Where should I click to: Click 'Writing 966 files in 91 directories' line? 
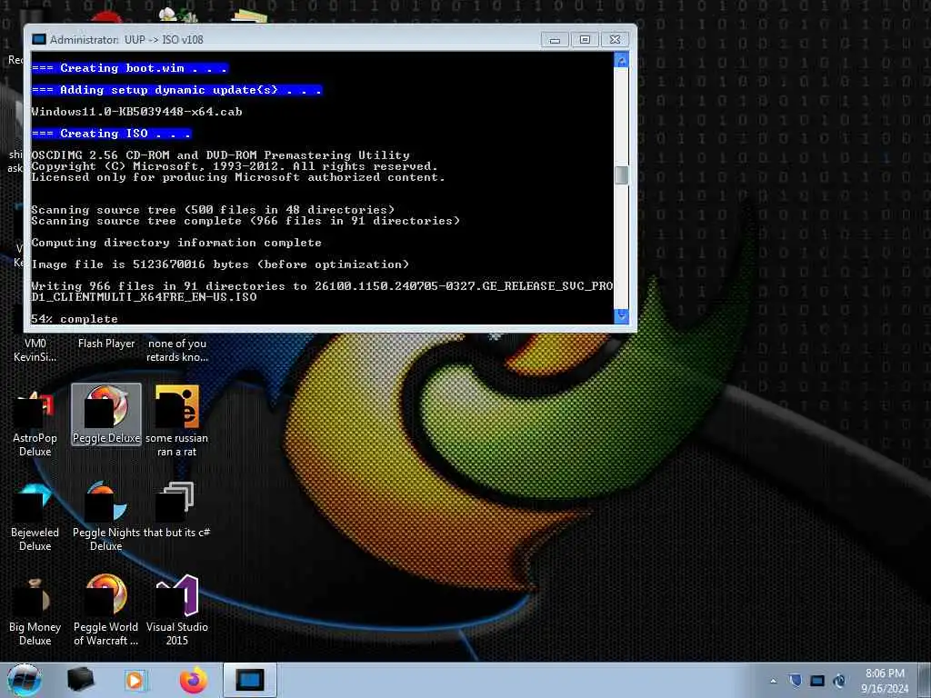click(322, 286)
